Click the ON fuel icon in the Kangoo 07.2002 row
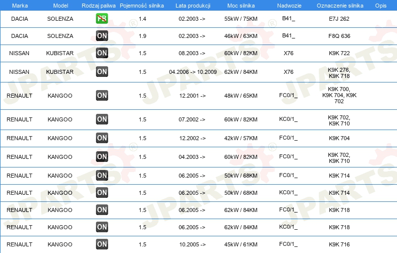 [102, 119]
